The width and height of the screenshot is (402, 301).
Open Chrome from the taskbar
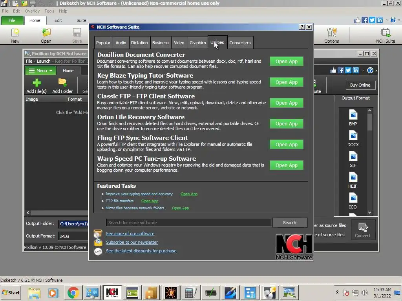tap(73, 292)
